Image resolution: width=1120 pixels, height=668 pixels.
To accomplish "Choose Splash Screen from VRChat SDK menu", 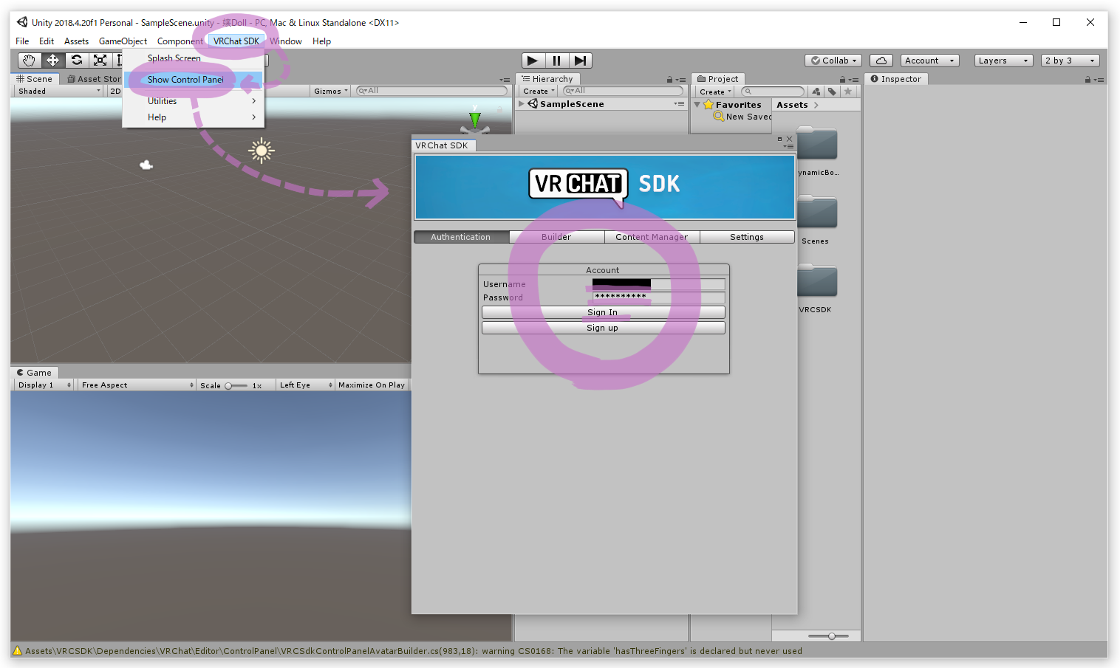I will coord(193,58).
